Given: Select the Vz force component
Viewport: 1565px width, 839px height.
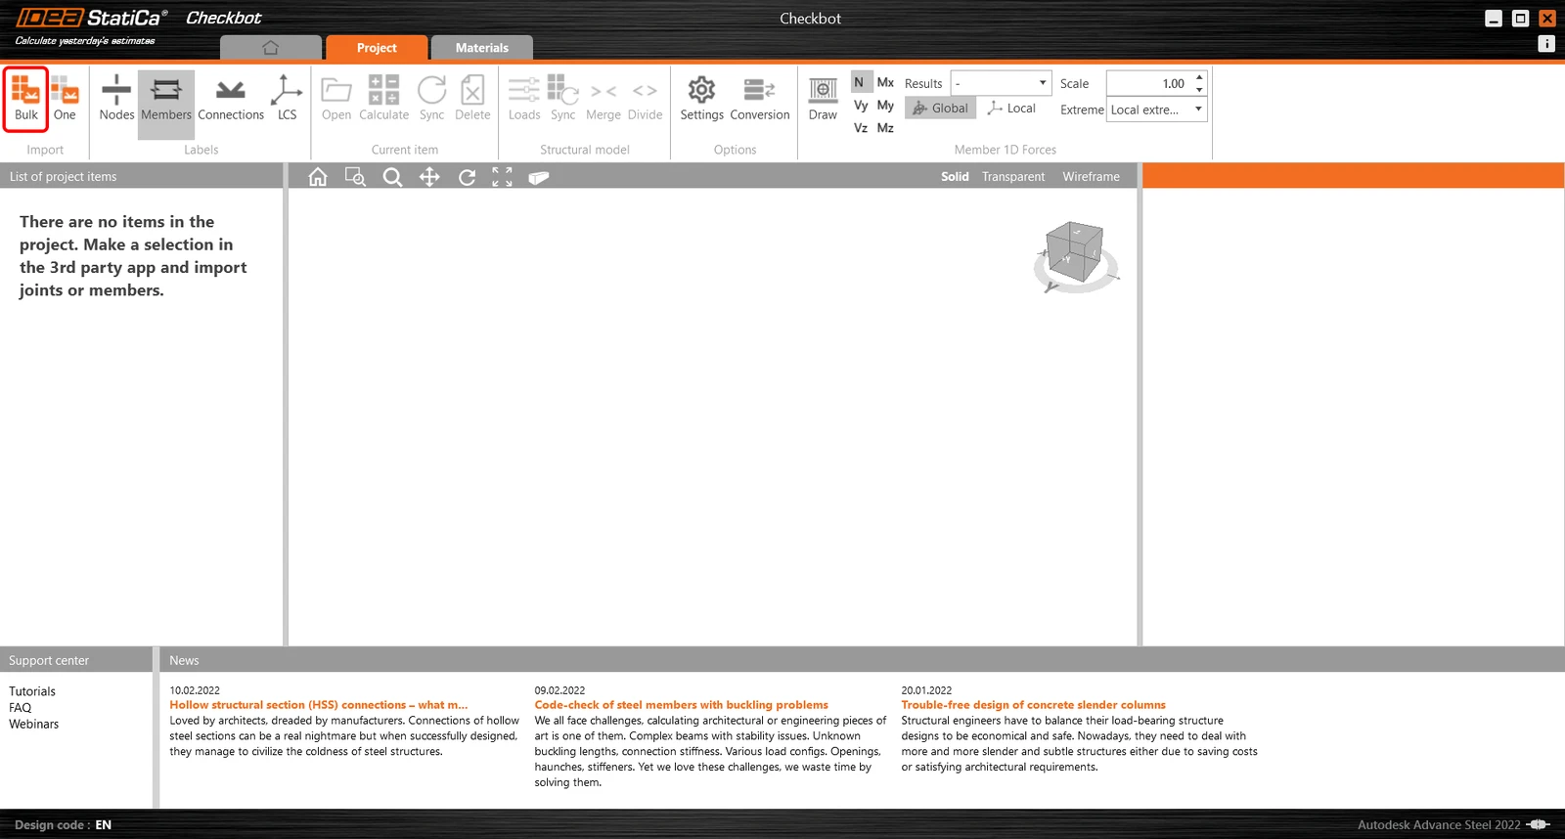Looking at the screenshot, I should 861,128.
